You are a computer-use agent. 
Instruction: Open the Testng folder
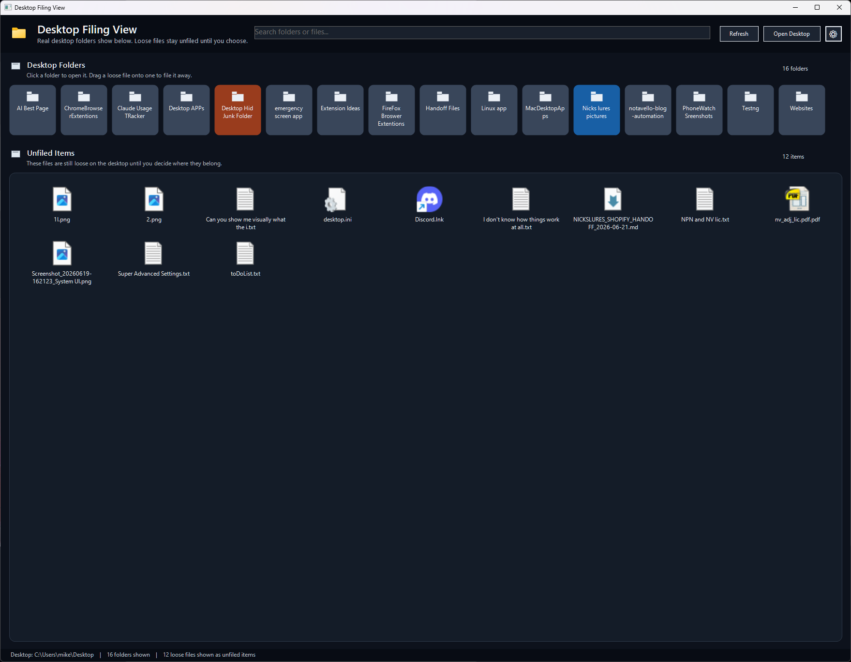click(x=750, y=110)
